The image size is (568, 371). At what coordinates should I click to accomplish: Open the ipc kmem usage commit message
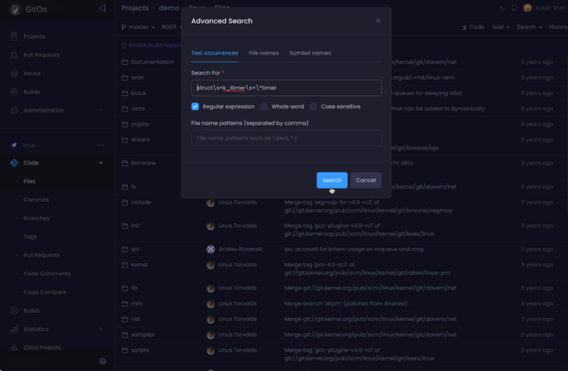pyautogui.click(x=353, y=249)
